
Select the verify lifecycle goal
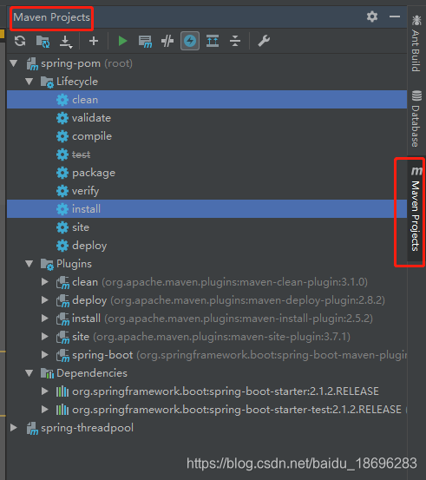point(206,191)
